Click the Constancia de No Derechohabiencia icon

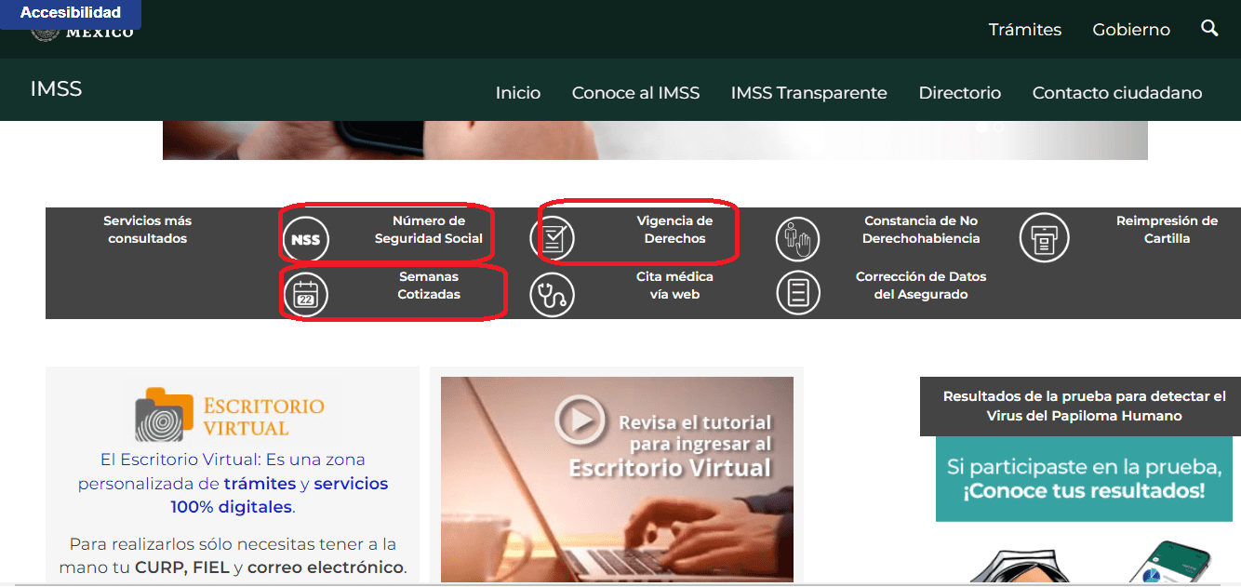click(797, 238)
